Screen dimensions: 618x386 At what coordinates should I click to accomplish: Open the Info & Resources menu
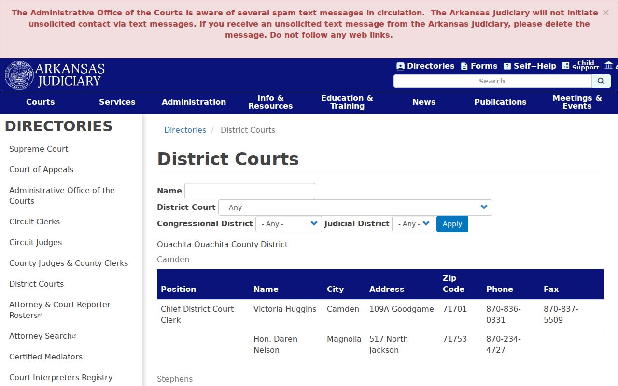(x=270, y=102)
